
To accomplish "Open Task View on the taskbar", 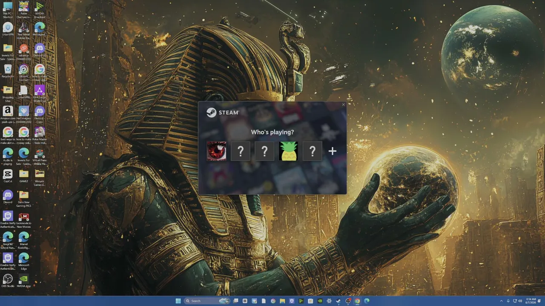I will coord(235,301).
